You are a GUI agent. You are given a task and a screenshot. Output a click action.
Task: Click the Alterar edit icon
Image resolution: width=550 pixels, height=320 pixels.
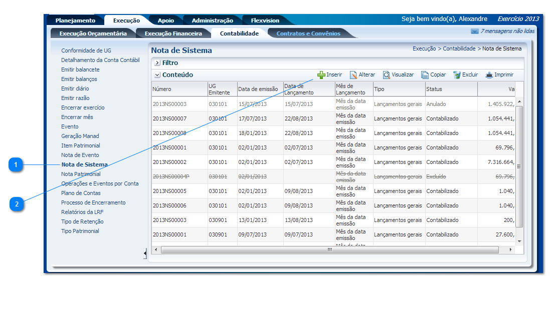click(x=353, y=75)
